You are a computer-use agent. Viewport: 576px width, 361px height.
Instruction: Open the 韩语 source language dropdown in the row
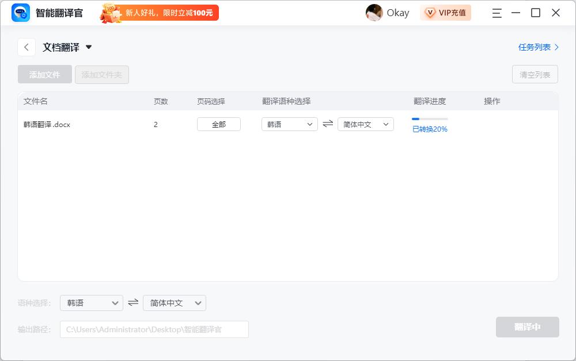pyautogui.click(x=289, y=124)
